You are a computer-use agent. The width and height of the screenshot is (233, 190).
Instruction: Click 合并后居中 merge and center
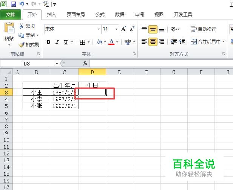pos(205,42)
